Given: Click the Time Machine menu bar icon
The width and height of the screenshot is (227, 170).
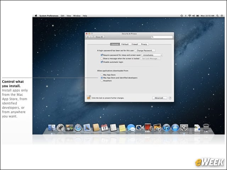Looking at the screenshot, I should (x=182, y=16).
